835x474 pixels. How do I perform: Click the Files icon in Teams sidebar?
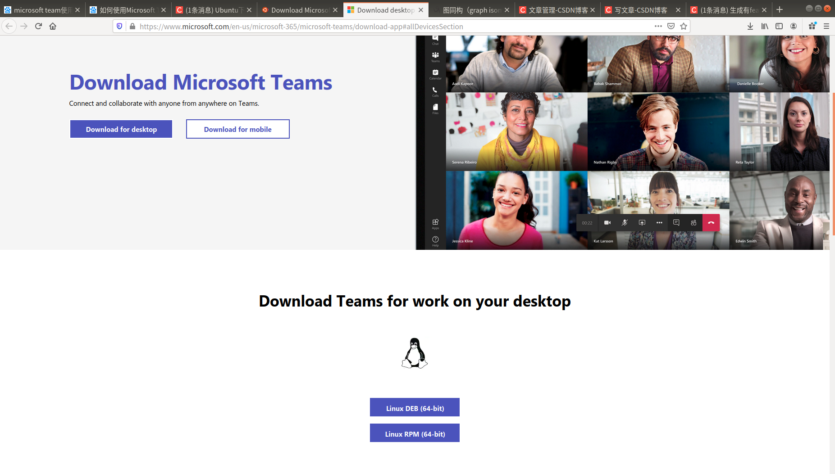[435, 109]
